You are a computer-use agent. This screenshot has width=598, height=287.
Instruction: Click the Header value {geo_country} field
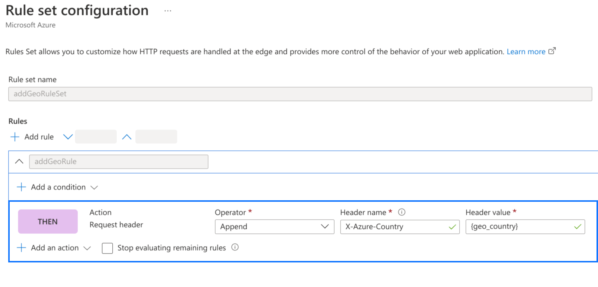tap(520, 227)
